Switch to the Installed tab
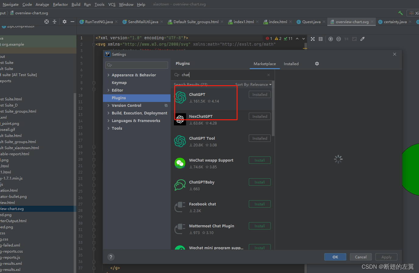This screenshot has height=273, width=419. 291,64
